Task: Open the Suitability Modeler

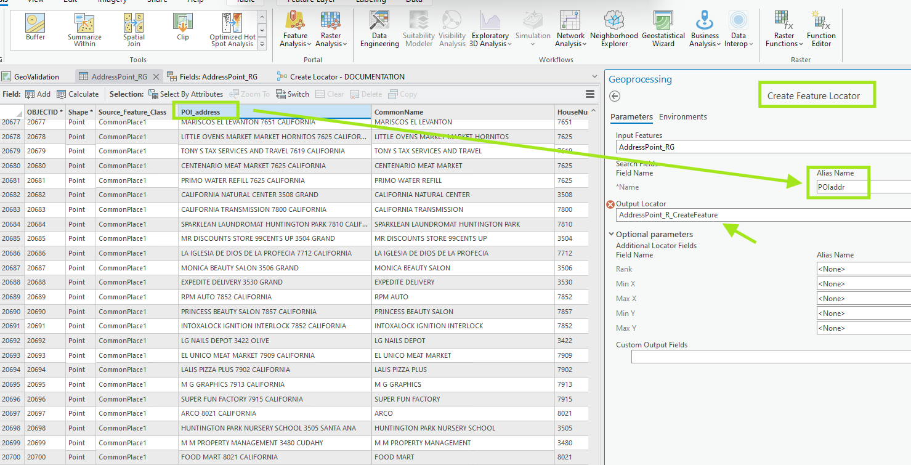Action: pos(419,29)
